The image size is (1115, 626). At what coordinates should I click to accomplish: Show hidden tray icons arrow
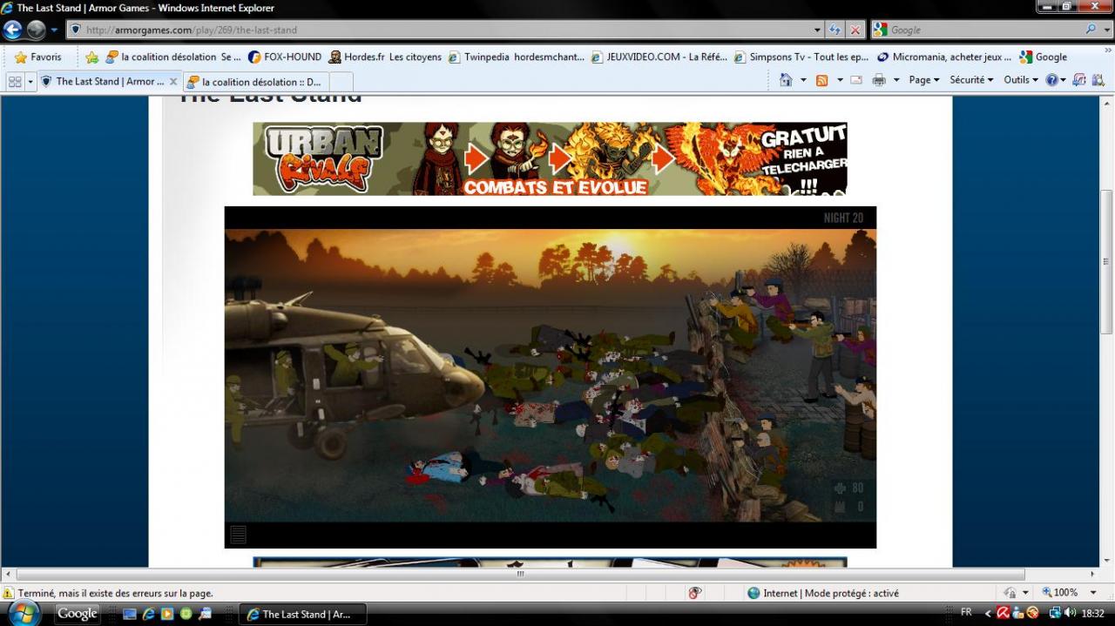click(x=988, y=613)
